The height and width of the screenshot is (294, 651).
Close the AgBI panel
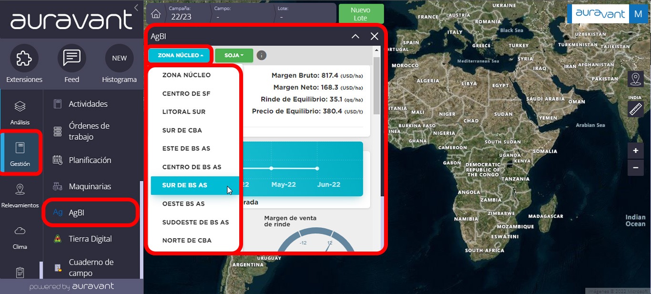pyautogui.click(x=375, y=36)
